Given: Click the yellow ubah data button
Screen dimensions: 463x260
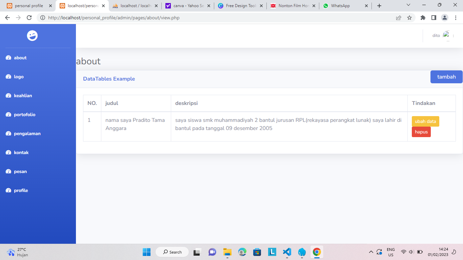Looking at the screenshot, I should (x=425, y=122).
